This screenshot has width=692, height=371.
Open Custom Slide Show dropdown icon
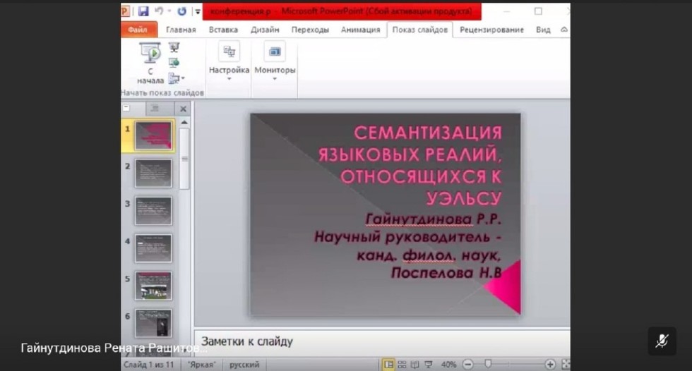tap(176, 79)
